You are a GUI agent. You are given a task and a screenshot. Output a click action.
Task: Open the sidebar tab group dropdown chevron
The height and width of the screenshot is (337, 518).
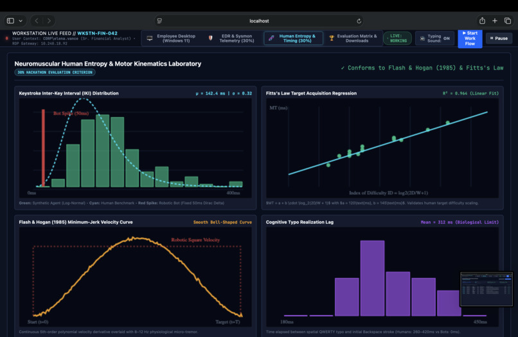[21, 21]
